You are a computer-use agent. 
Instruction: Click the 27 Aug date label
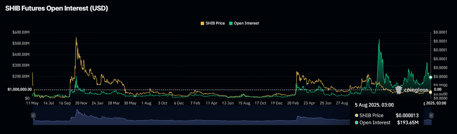point(342,103)
